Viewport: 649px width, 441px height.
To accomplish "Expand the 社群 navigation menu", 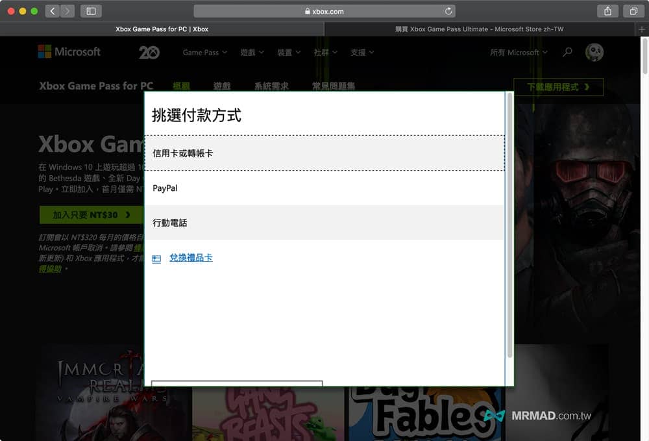I will coord(325,53).
